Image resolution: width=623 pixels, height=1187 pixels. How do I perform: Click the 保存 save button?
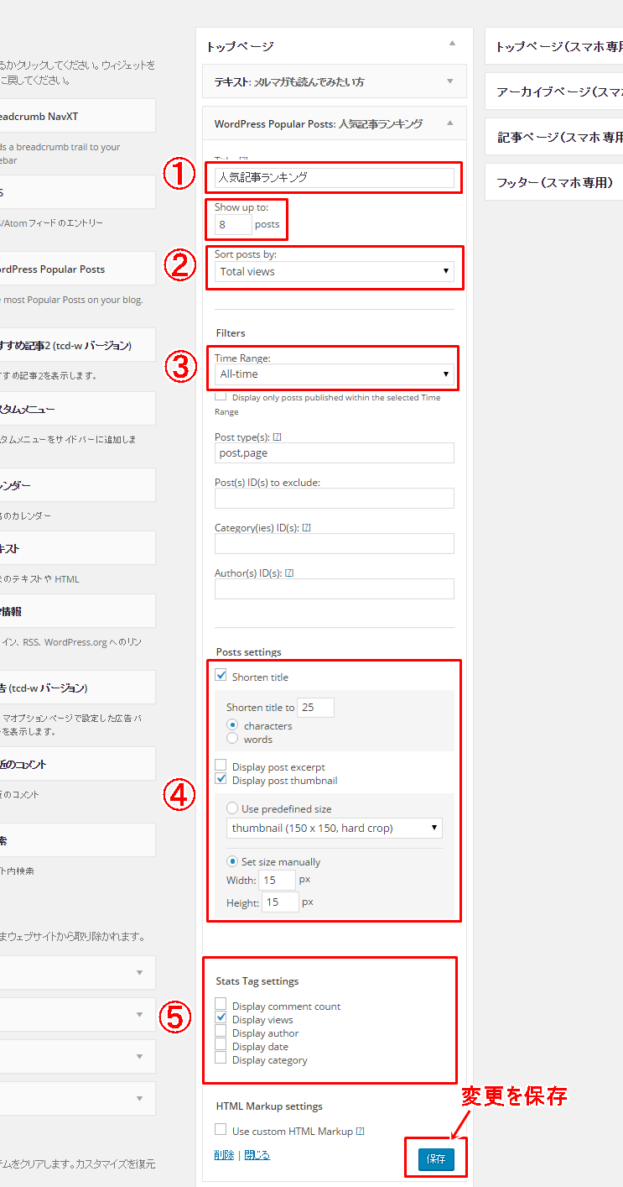click(x=436, y=1159)
